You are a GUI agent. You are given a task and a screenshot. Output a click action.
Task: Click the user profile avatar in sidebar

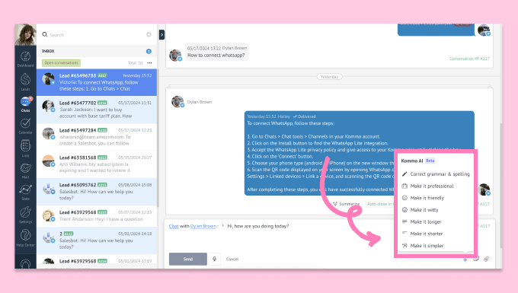point(25,34)
